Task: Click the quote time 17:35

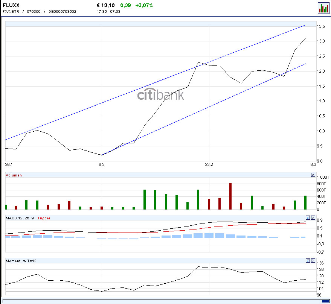Action: (102, 11)
